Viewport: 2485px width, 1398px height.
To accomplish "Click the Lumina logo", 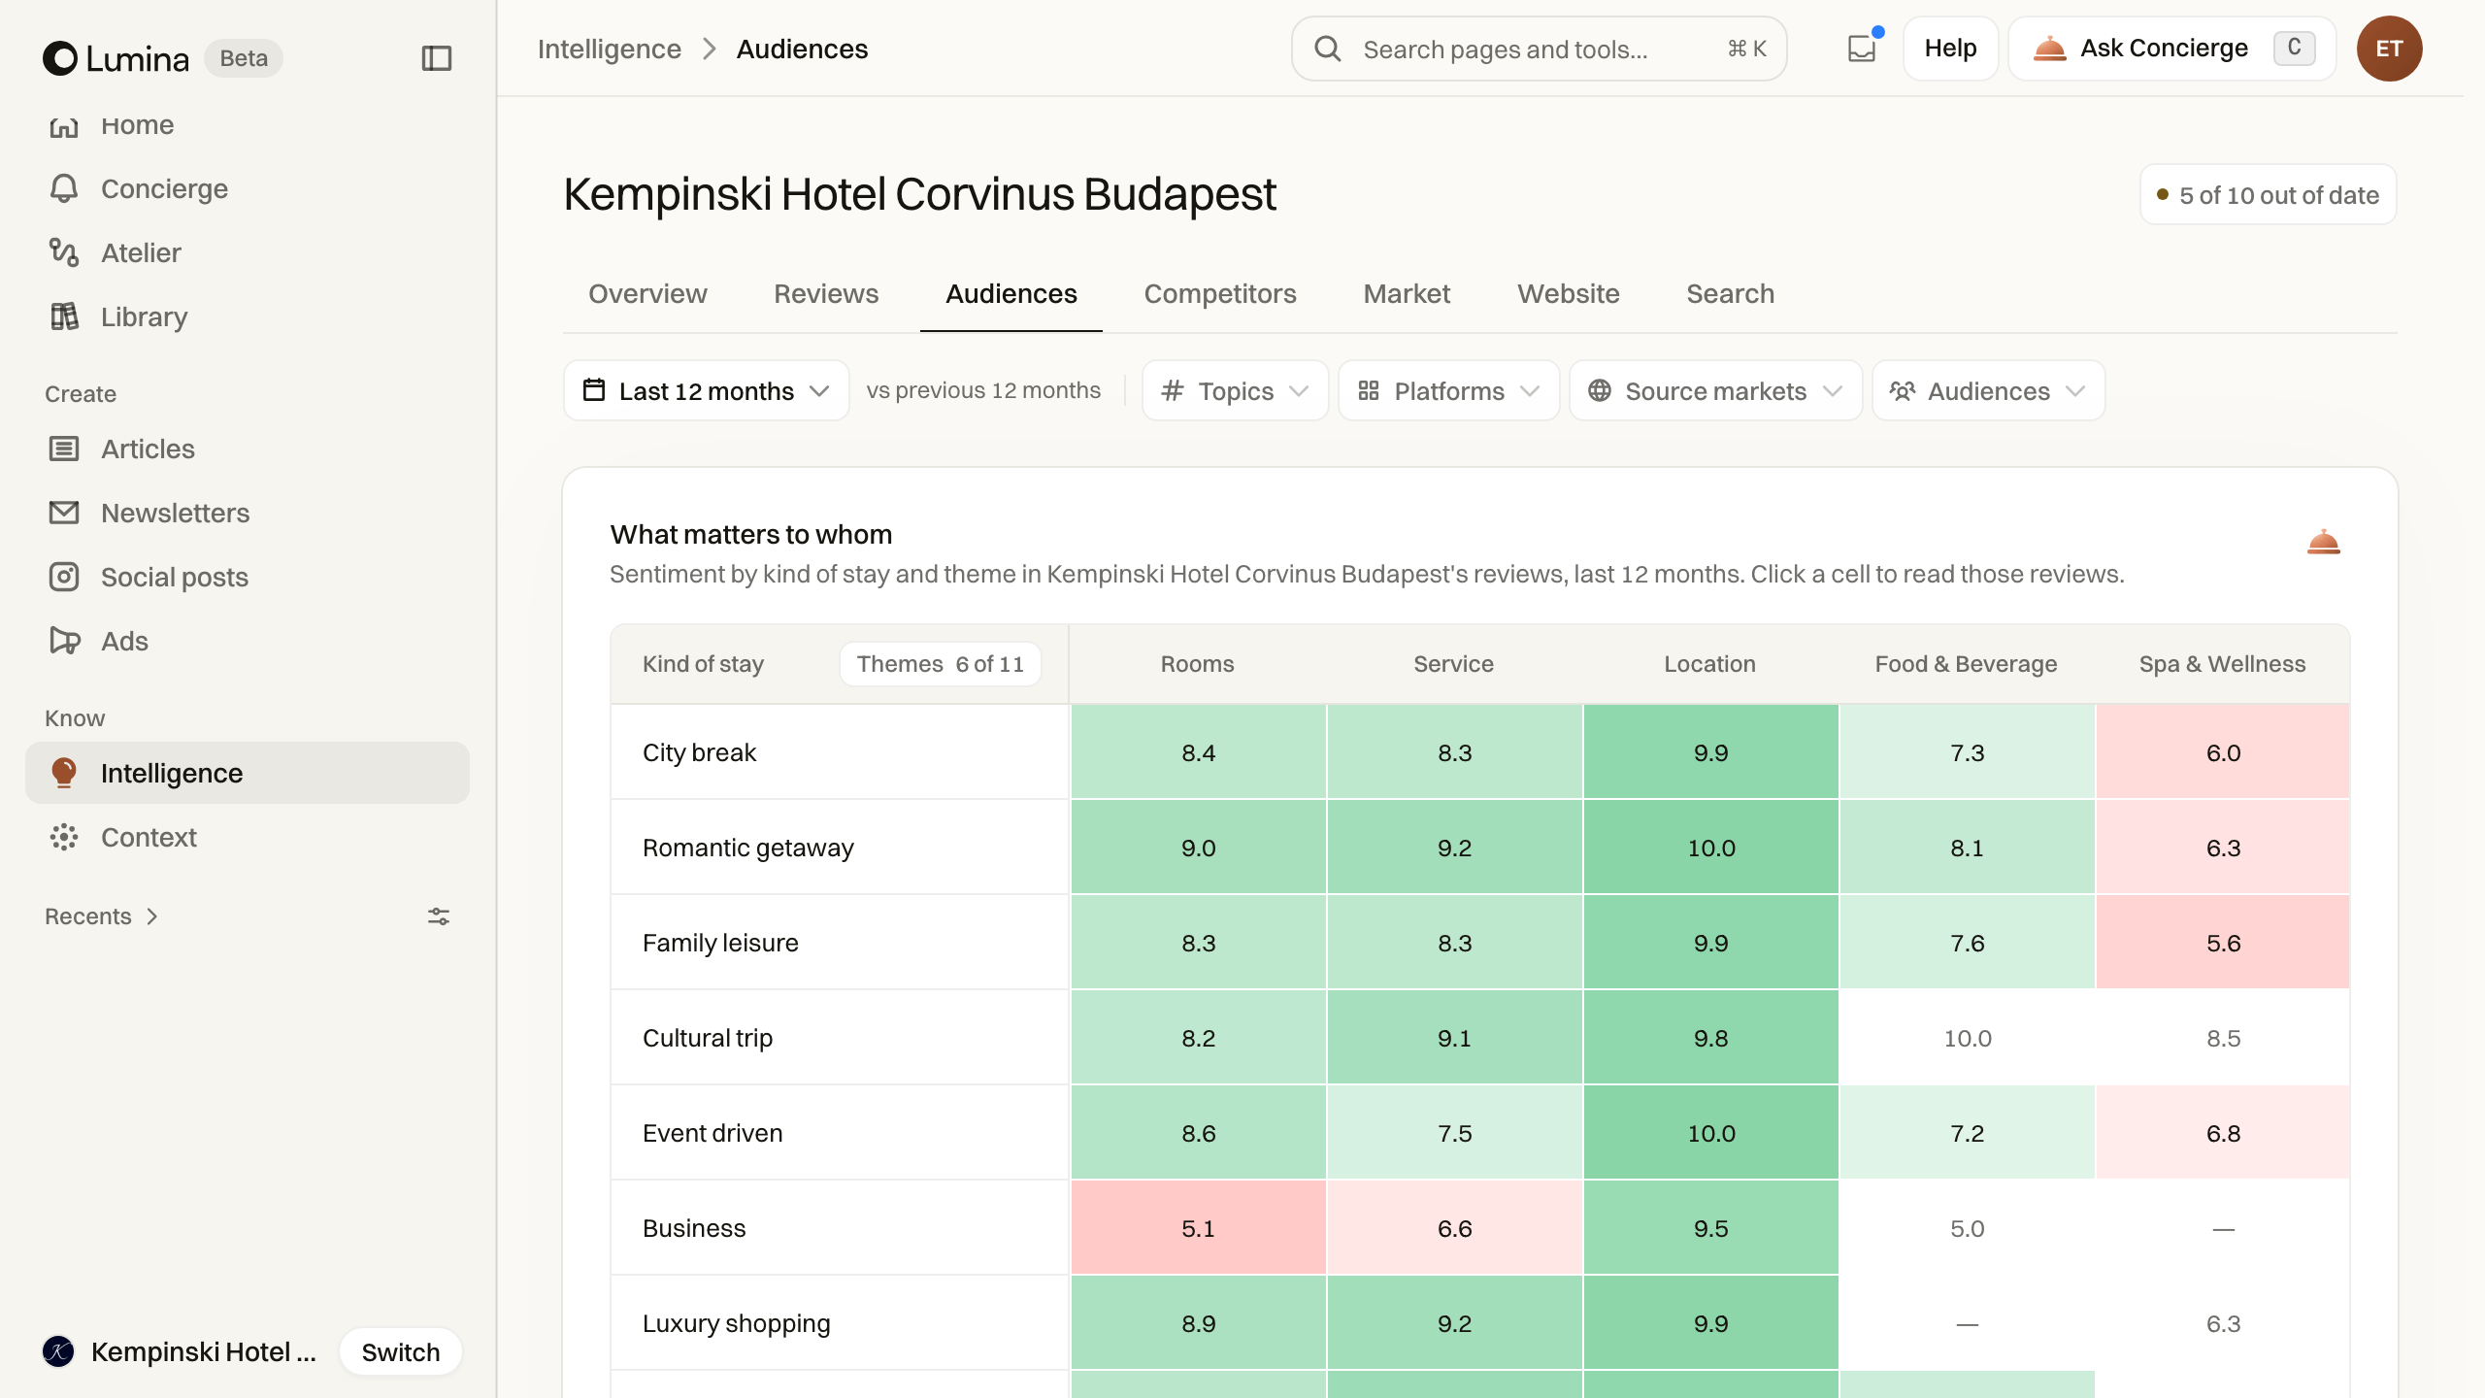I will [x=116, y=58].
